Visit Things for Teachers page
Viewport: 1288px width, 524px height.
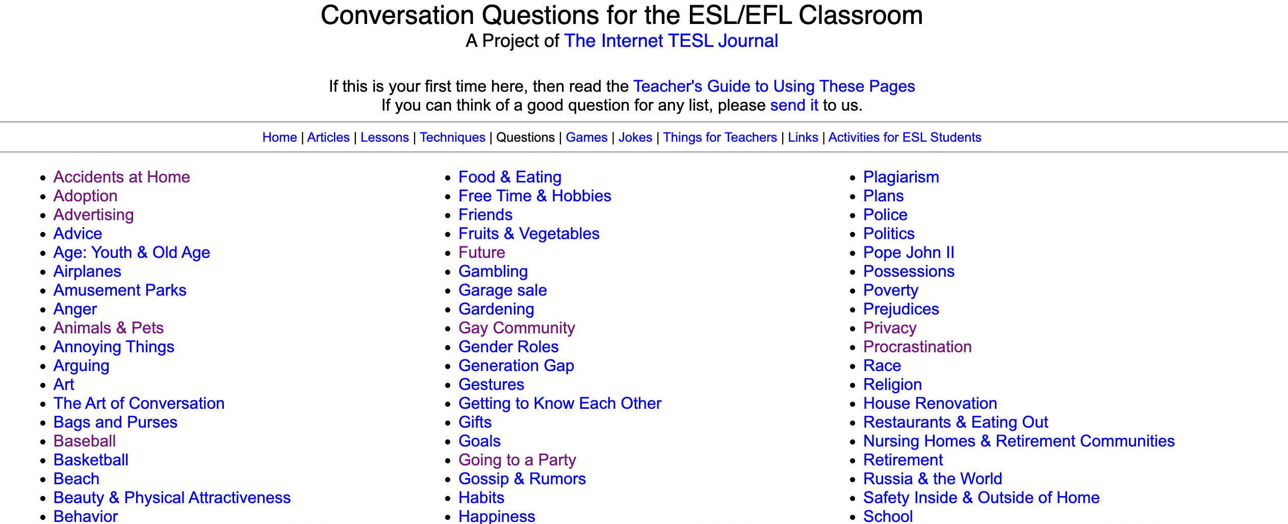point(720,137)
